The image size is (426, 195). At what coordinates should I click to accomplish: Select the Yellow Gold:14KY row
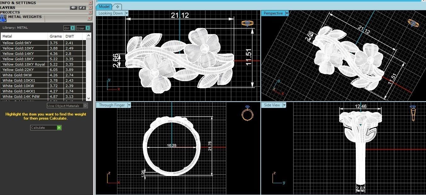pyautogui.click(x=43, y=54)
